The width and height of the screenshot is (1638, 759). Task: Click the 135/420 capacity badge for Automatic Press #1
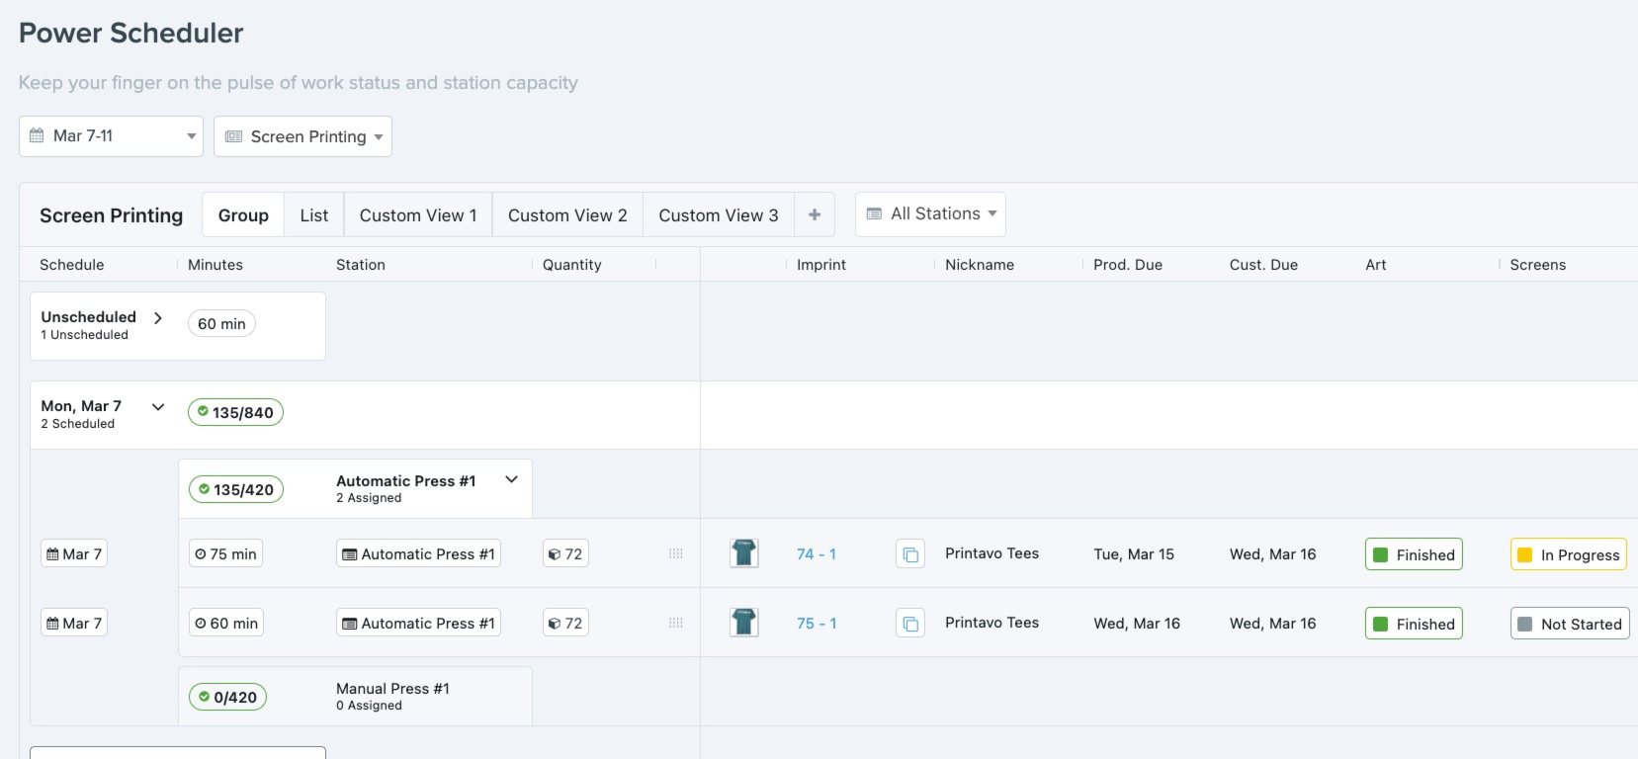236,489
